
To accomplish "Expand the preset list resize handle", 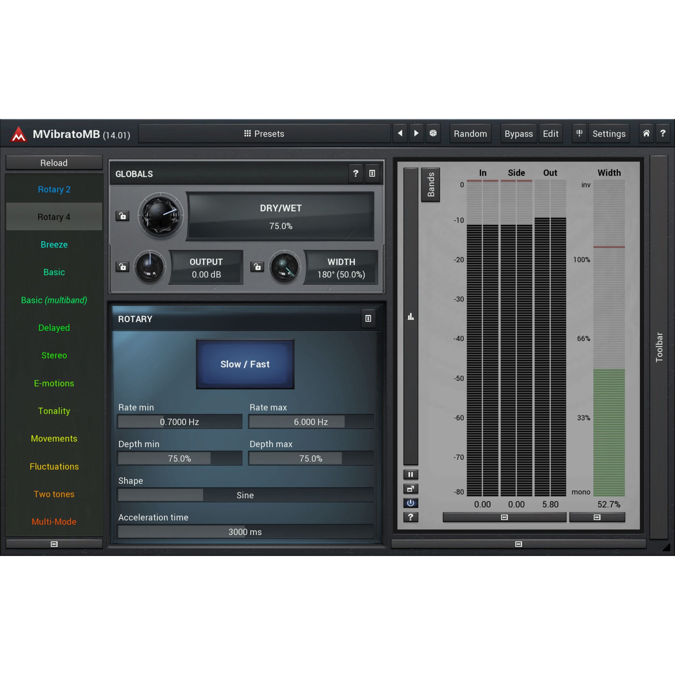I will coord(54,544).
